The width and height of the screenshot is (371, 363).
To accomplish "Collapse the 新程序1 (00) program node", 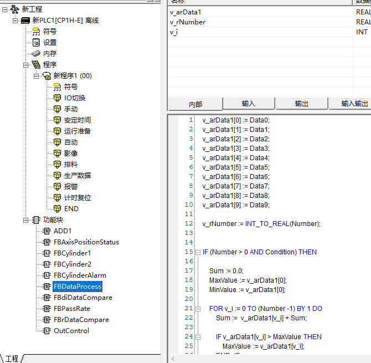I will click(37, 76).
